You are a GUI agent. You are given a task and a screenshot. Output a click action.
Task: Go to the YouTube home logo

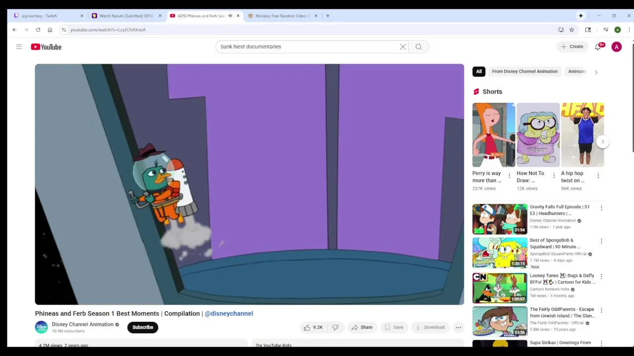coord(46,47)
